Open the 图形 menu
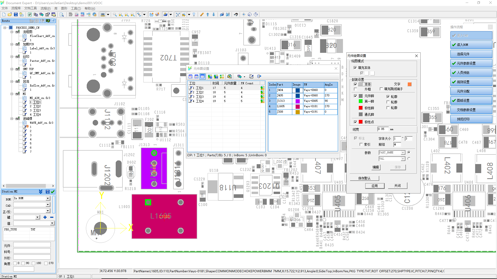The image size is (497, 279). [x=64, y=8]
